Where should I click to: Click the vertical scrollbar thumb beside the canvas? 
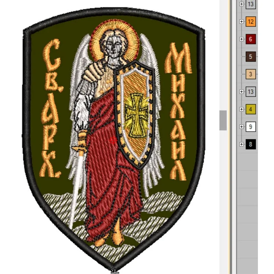tap(223, 120)
